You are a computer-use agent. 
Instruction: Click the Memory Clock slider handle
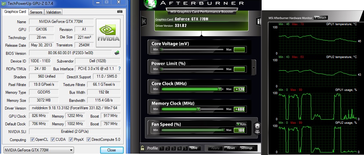coord(199,109)
